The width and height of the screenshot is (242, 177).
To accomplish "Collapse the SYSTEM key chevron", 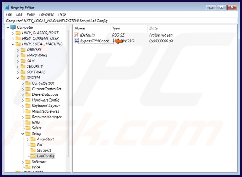I will click(x=18, y=78).
